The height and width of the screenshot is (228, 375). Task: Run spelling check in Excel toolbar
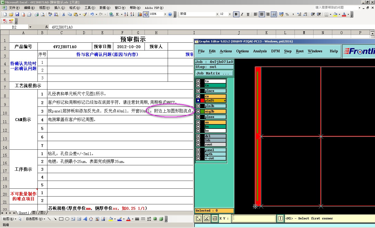[50, 14]
